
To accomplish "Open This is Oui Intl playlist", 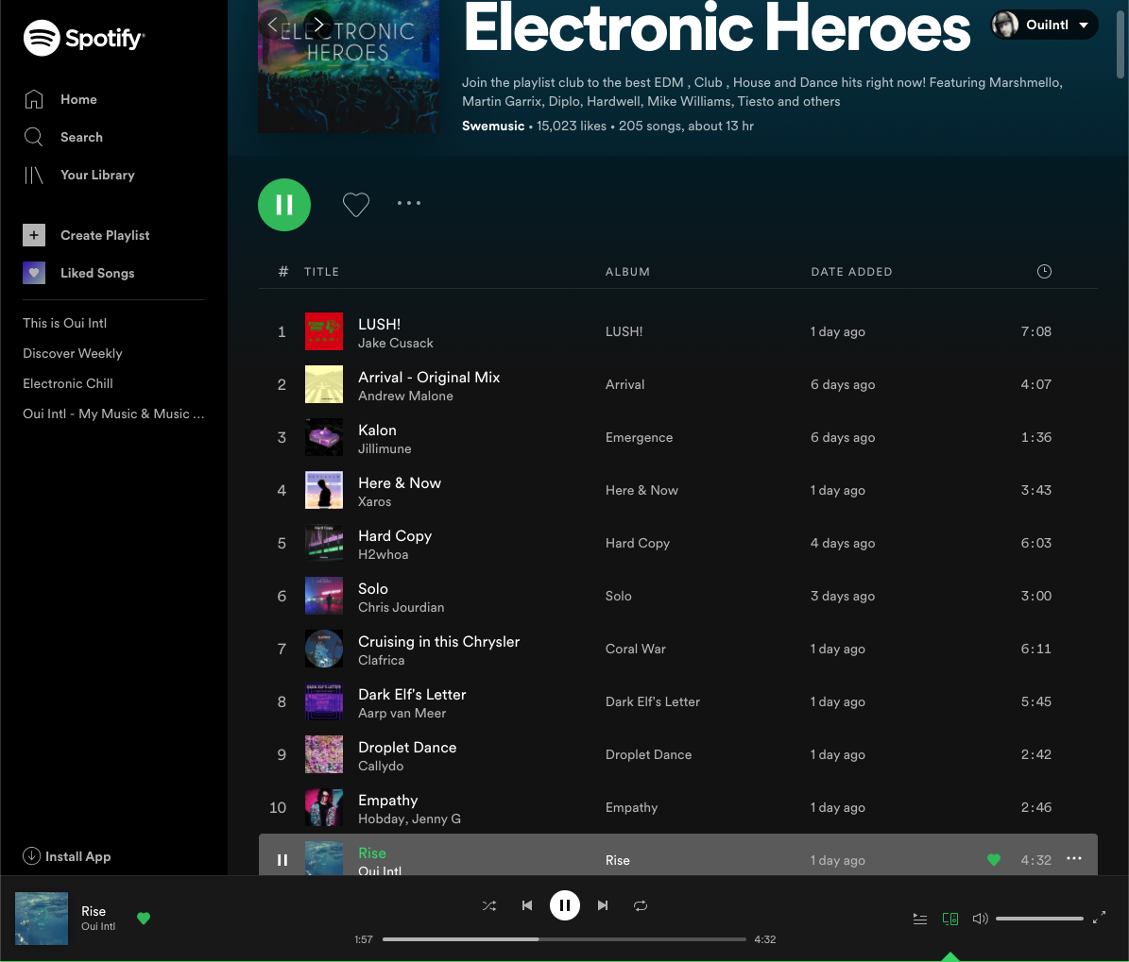I will (x=65, y=323).
